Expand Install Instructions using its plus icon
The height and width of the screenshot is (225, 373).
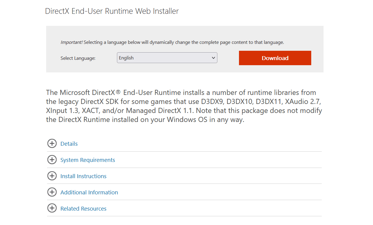point(52,176)
